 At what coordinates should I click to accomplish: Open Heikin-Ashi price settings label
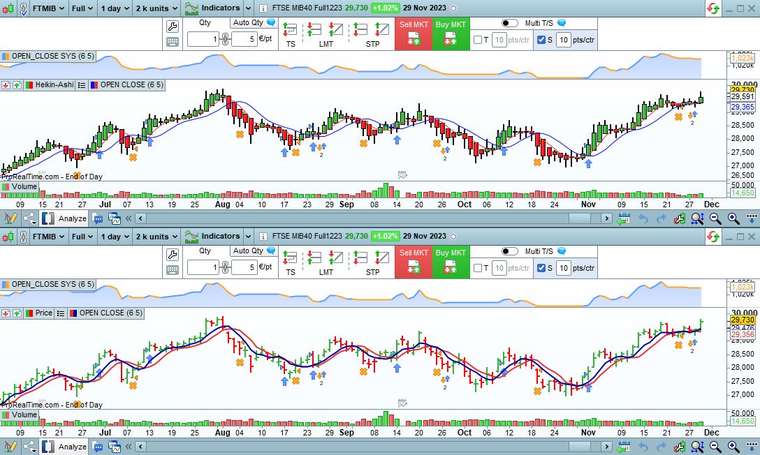click(x=50, y=84)
